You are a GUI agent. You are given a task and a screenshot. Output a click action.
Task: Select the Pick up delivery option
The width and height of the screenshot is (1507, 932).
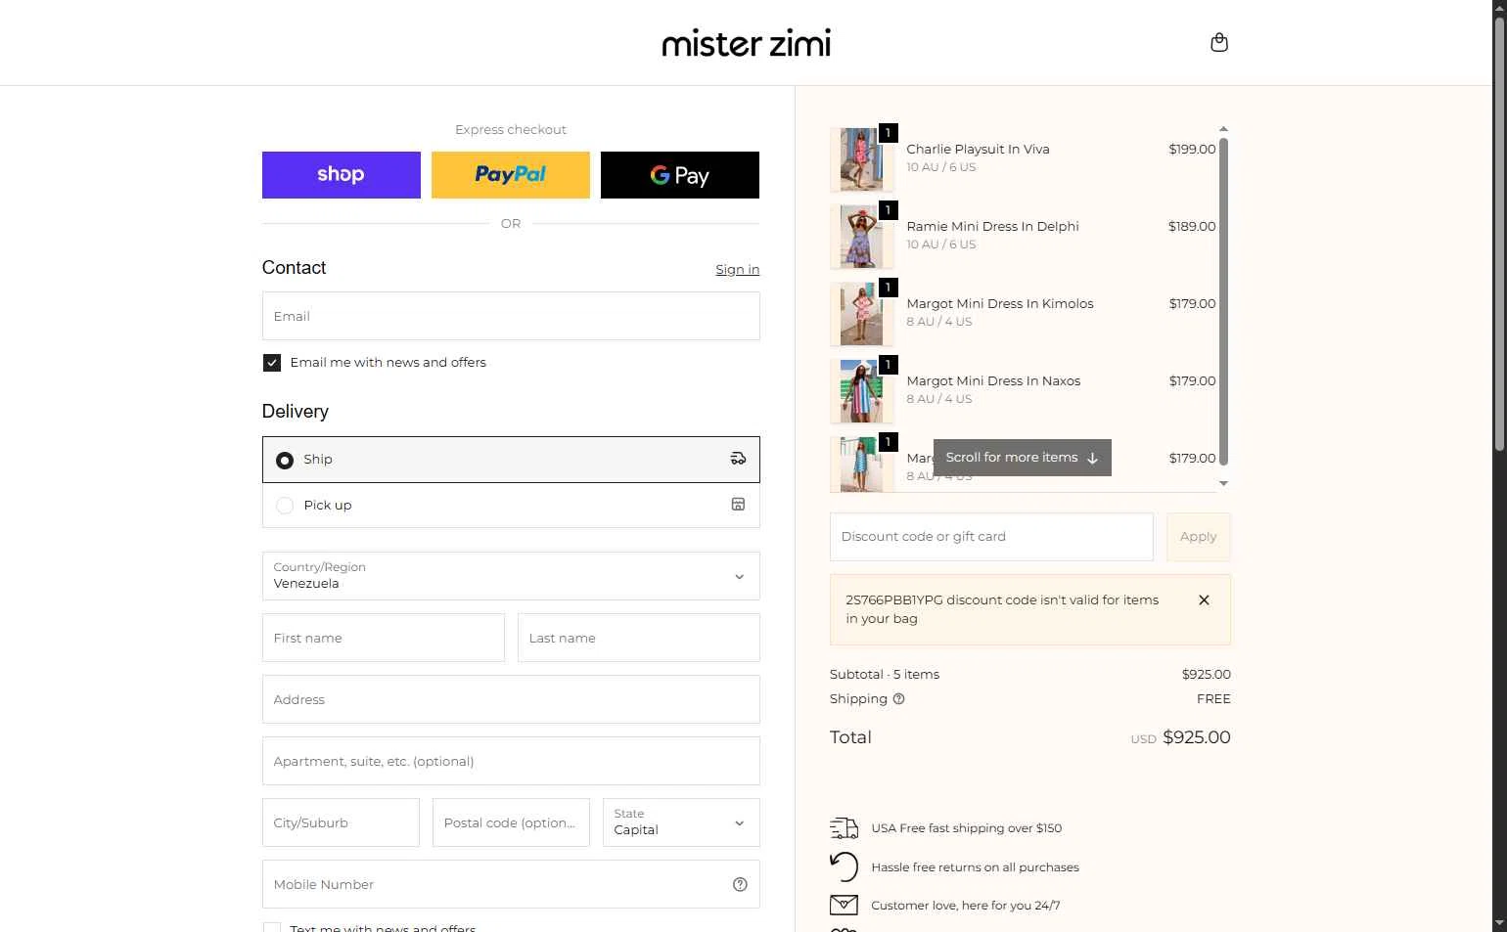click(x=511, y=506)
